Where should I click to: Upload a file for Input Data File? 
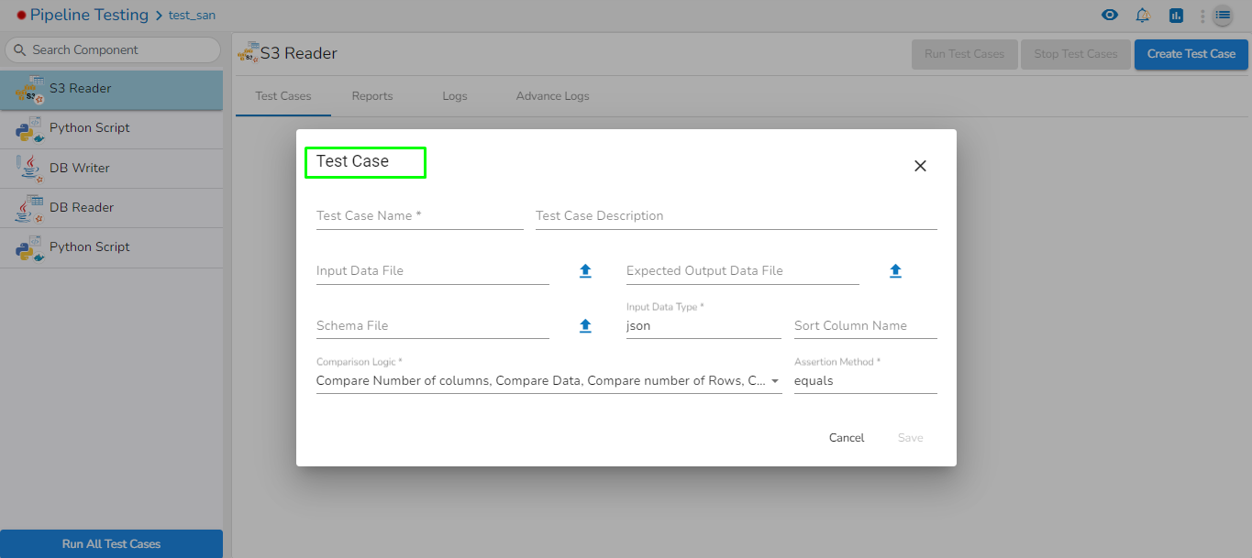tap(585, 271)
